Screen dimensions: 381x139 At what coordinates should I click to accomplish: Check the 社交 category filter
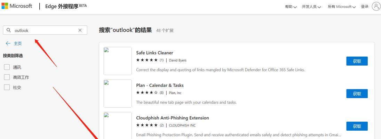pyautogui.click(x=7, y=87)
